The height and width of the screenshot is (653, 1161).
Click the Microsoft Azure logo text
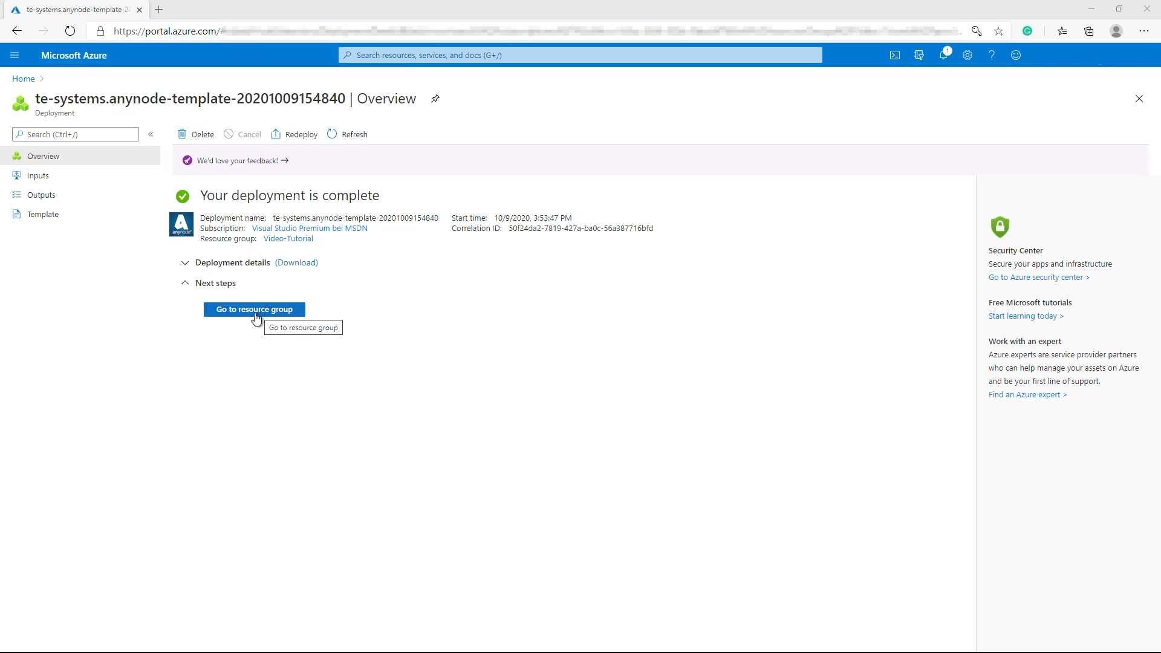74,55
